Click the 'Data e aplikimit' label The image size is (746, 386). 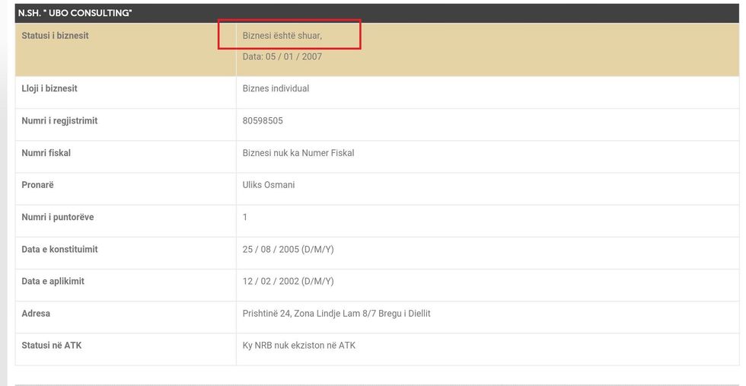[53, 281]
